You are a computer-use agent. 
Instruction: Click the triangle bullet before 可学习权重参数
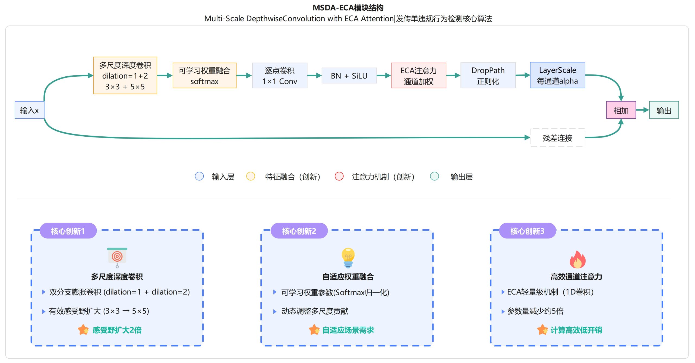pos(275,292)
